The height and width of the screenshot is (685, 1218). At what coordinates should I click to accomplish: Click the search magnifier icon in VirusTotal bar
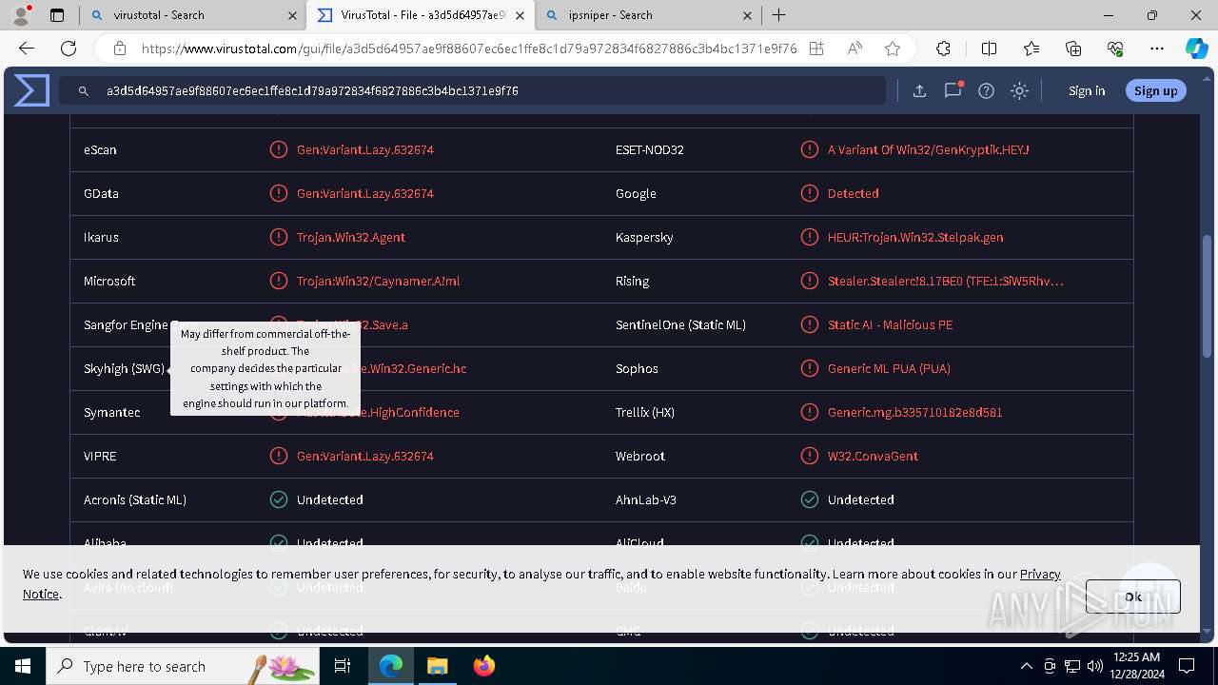pyautogui.click(x=84, y=90)
